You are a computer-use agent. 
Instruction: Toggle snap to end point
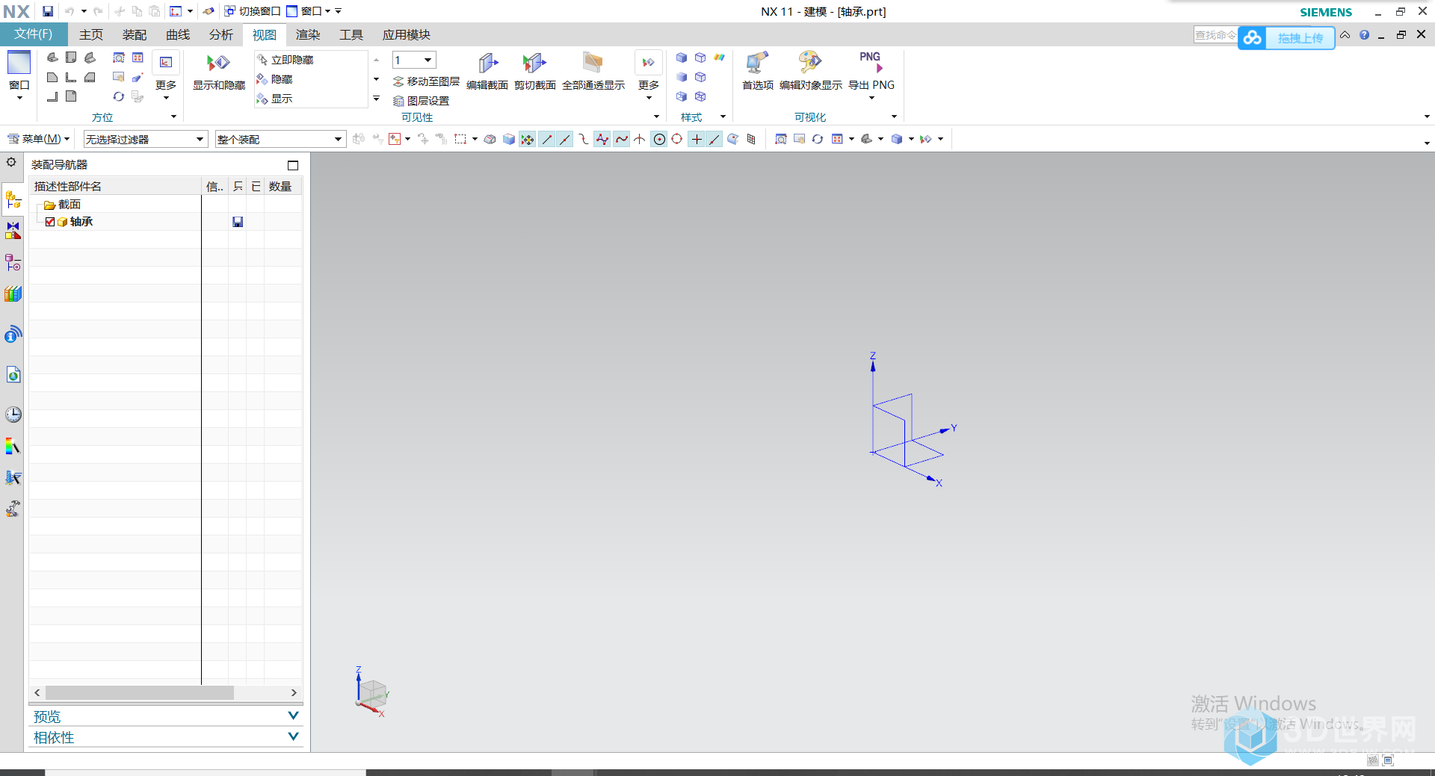point(547,139)
